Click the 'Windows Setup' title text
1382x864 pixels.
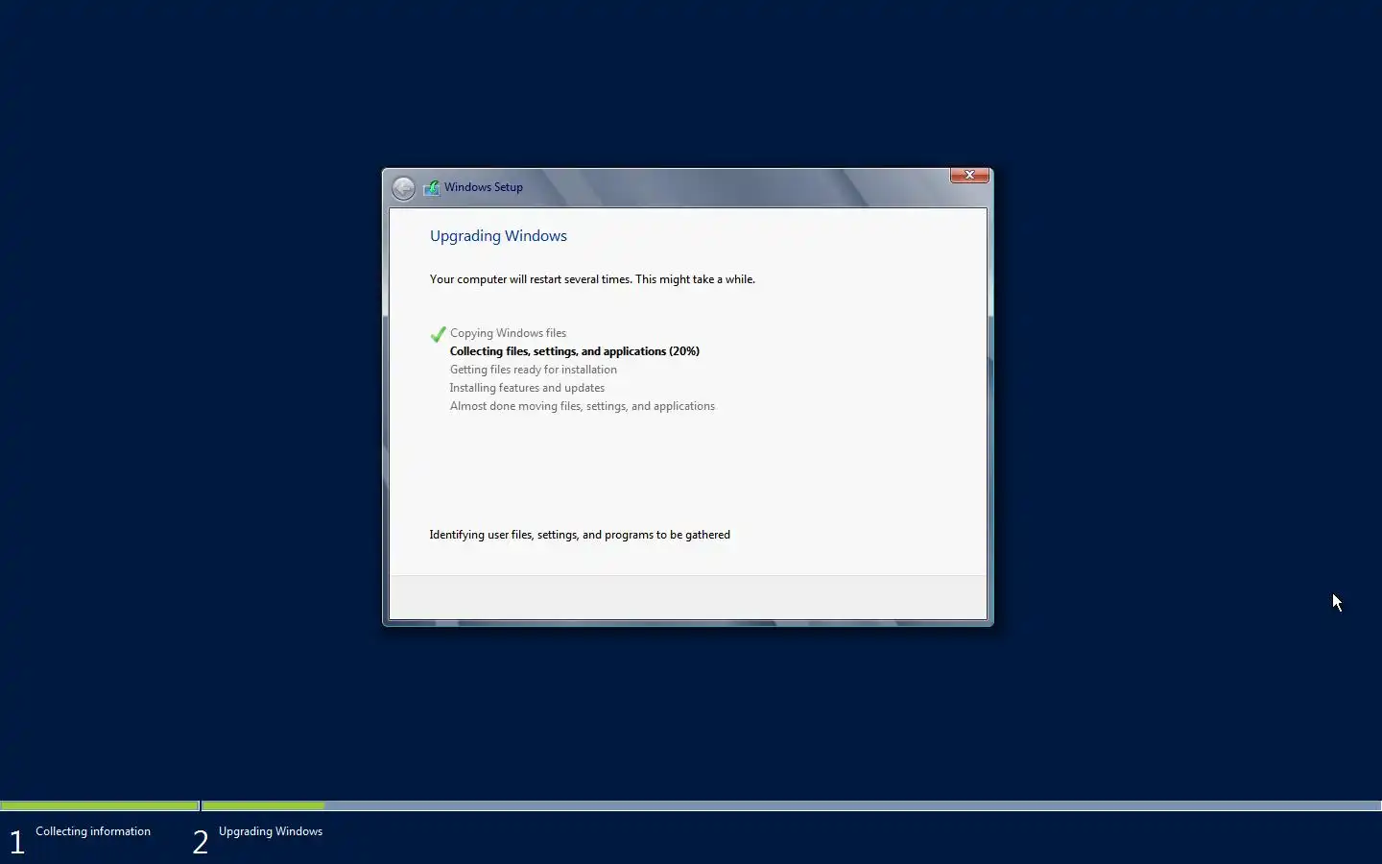(484, 187)
